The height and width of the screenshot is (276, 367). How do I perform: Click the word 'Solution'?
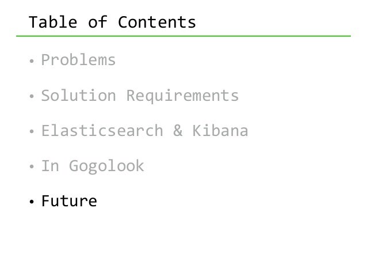[x=78, y=96]
